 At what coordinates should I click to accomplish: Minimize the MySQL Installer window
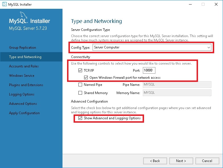click(190, 5)
